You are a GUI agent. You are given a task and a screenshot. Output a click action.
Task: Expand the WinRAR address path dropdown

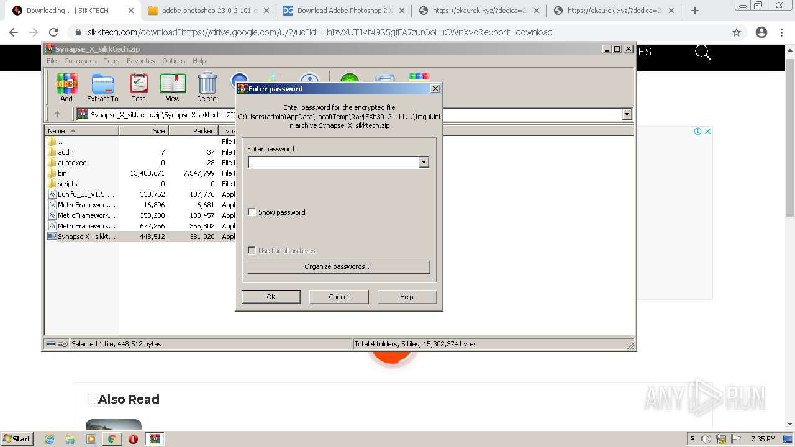[x=627, y=114]
